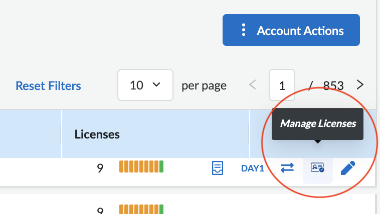Click the total page count 853

333,85
